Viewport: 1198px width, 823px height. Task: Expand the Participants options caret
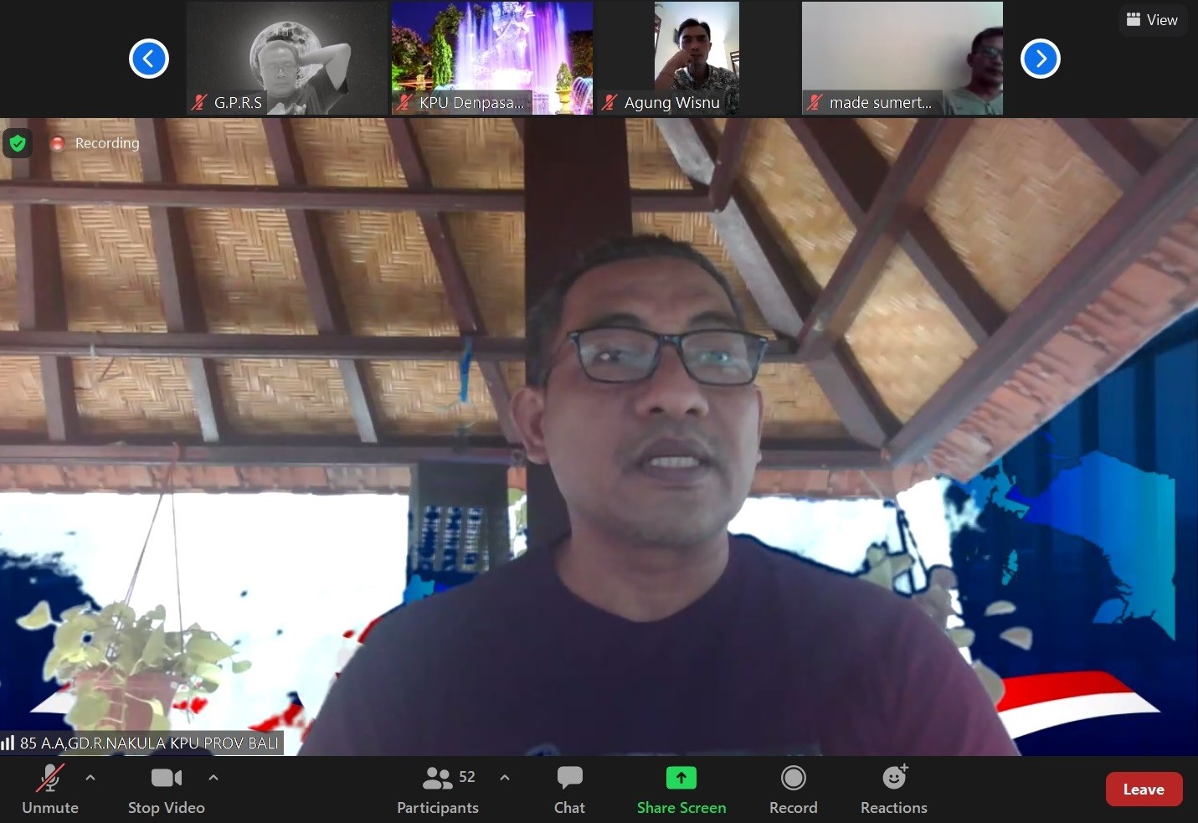pyautogui.click(x=505, y=778)
